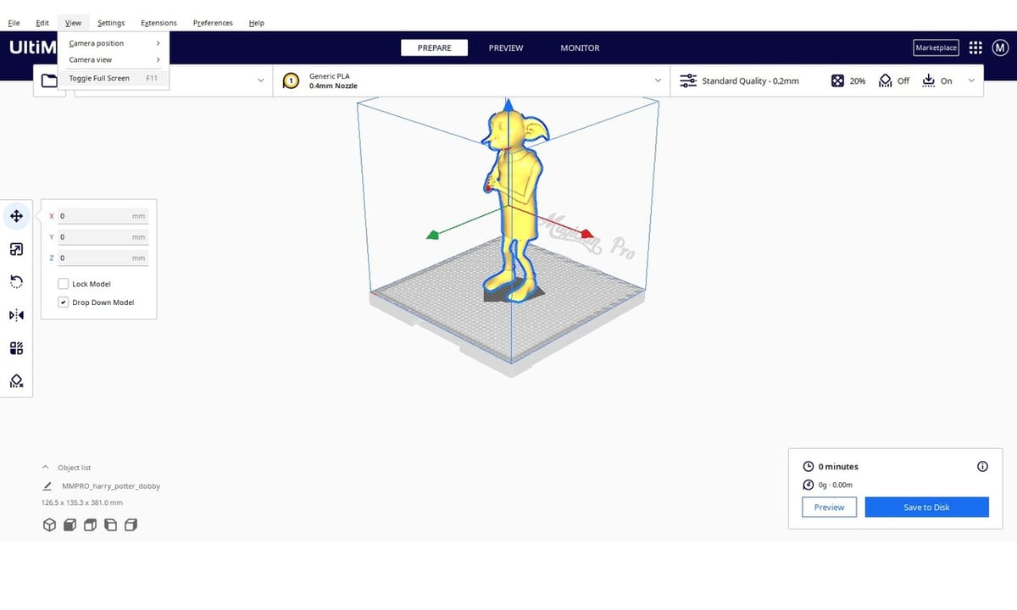Select the Scale tool
The height and width of the screenshot is (610, 1017).
(x=16, y=249)
